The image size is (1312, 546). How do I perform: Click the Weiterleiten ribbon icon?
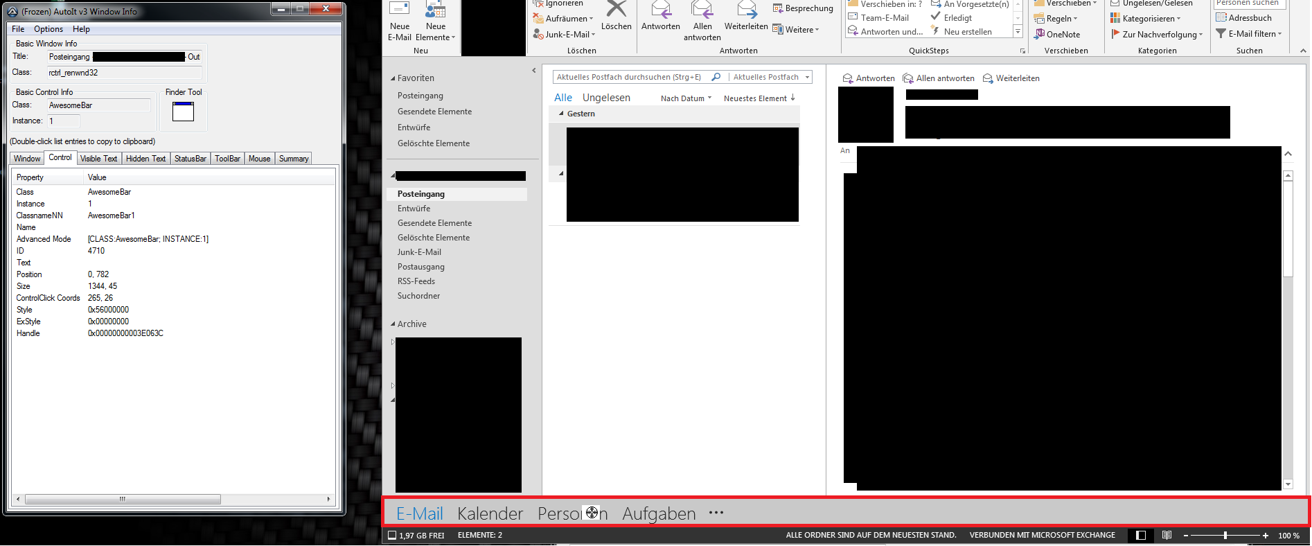[746, 10]
